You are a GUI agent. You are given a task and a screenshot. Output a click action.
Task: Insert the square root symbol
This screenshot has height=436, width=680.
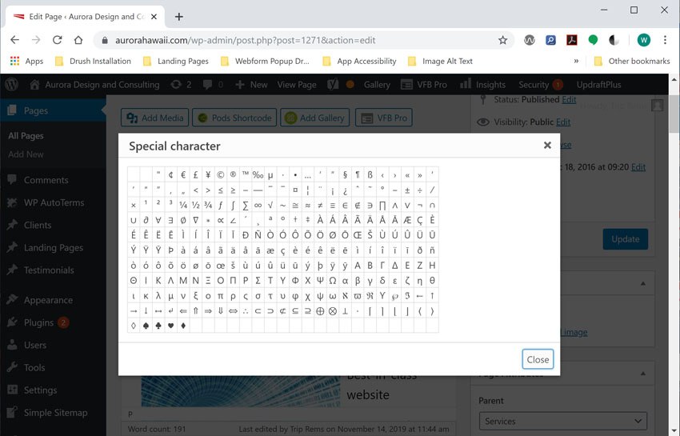point(270,206)
